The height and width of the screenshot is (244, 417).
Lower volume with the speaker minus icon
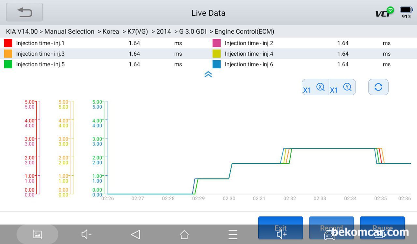point(86,234)
